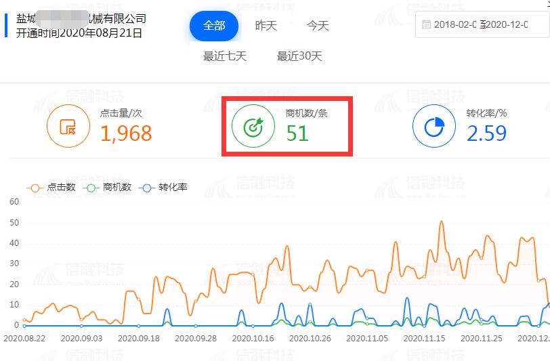Open the start date 2018-02 field
Viewport: 550px width, 361px height.
457,24
